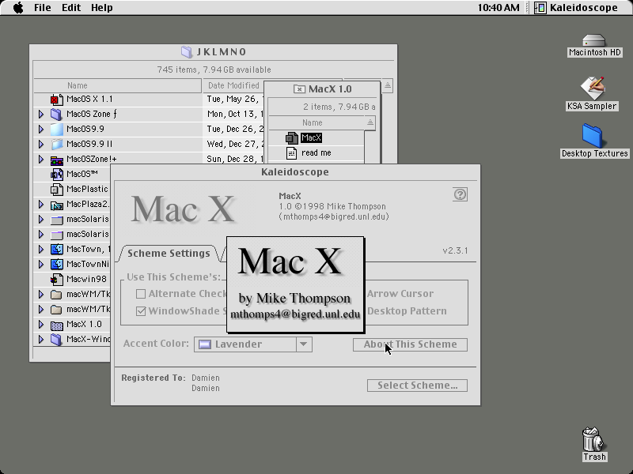
Task: Click the Macwin98 file icon
Action: tap(56, 280)
